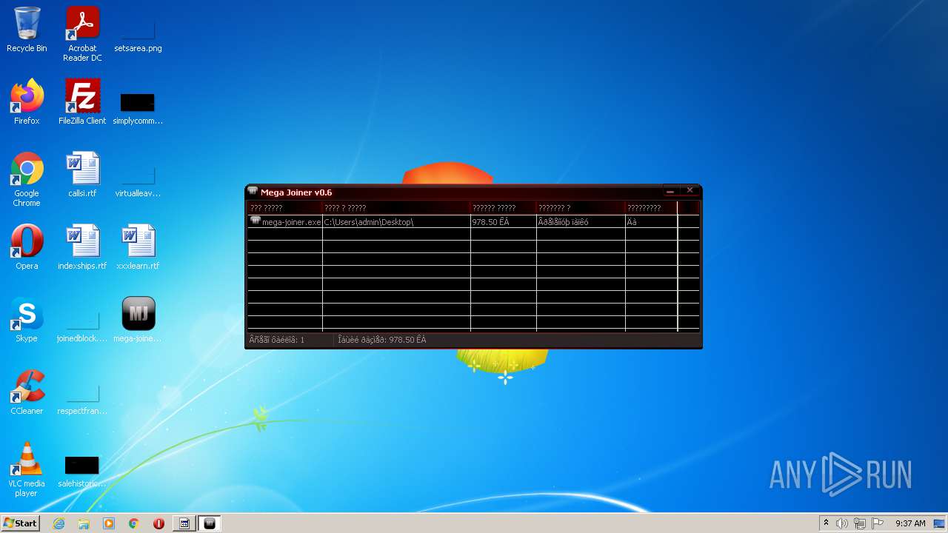Click first column header in Mega Joiner
Viewport: 948px width, 533px height.
pyautogui.click(x=285, y=208)
